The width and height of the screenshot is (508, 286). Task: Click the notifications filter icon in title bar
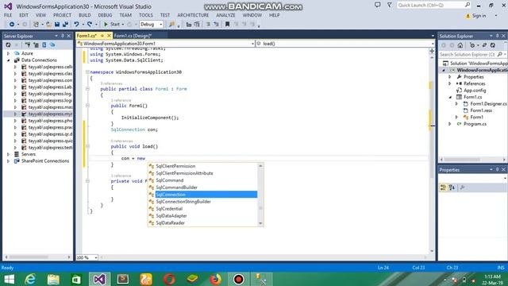pyautogui.click(x=390, y=5)
